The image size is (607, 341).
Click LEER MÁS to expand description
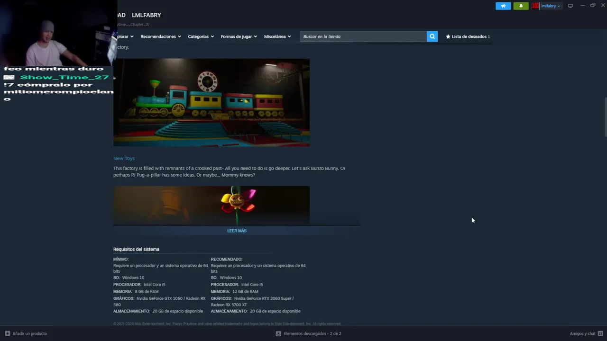237,231
